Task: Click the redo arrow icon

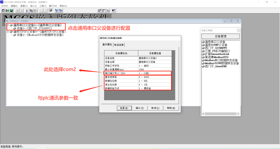Action: [x=45, y=11]
